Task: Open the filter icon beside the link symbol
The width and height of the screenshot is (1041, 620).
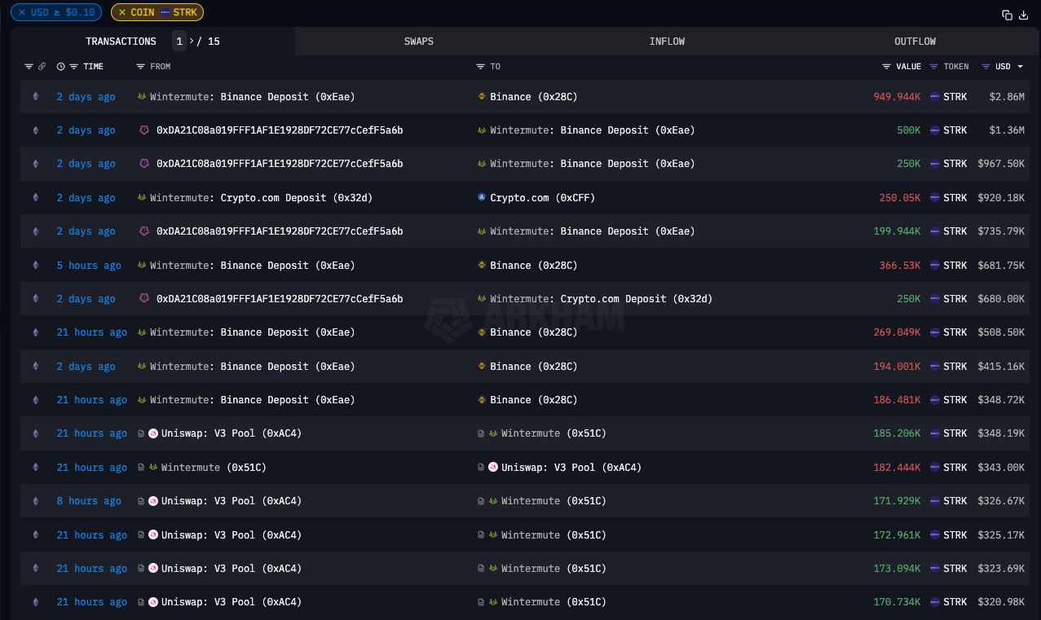Action: 29,67
